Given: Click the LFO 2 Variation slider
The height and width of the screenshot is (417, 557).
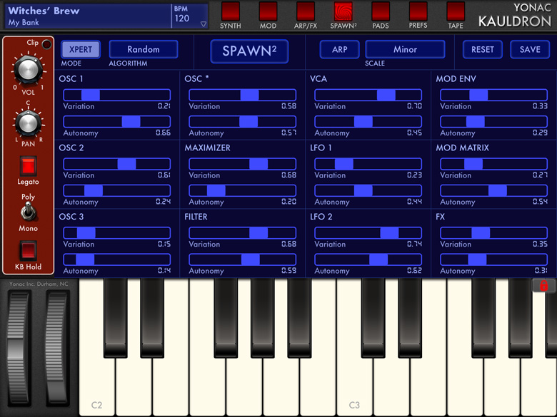Looking at the screenshot, I should 368,233.
